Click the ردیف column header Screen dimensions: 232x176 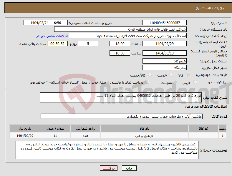223,129
